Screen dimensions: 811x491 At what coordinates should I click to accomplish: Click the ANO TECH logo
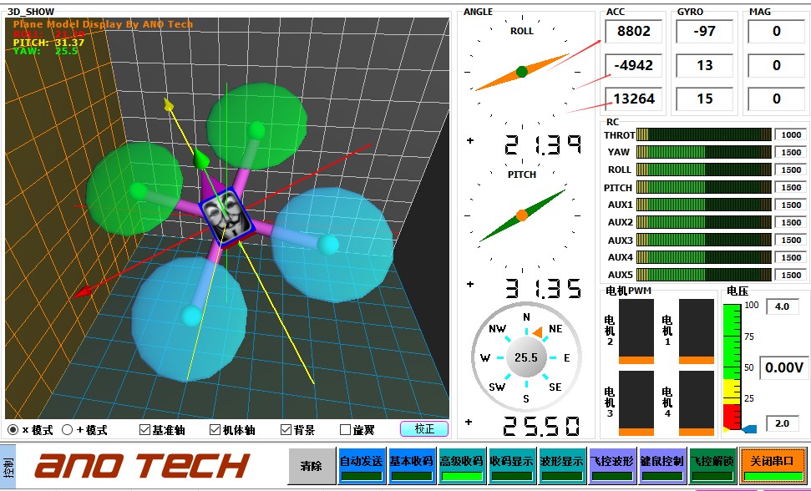tap(142, 465)
